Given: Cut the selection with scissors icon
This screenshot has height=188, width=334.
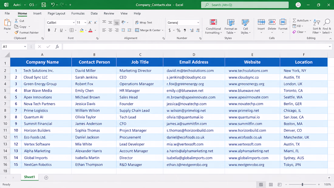Looking at the screenshot, I should coord(16,21).
